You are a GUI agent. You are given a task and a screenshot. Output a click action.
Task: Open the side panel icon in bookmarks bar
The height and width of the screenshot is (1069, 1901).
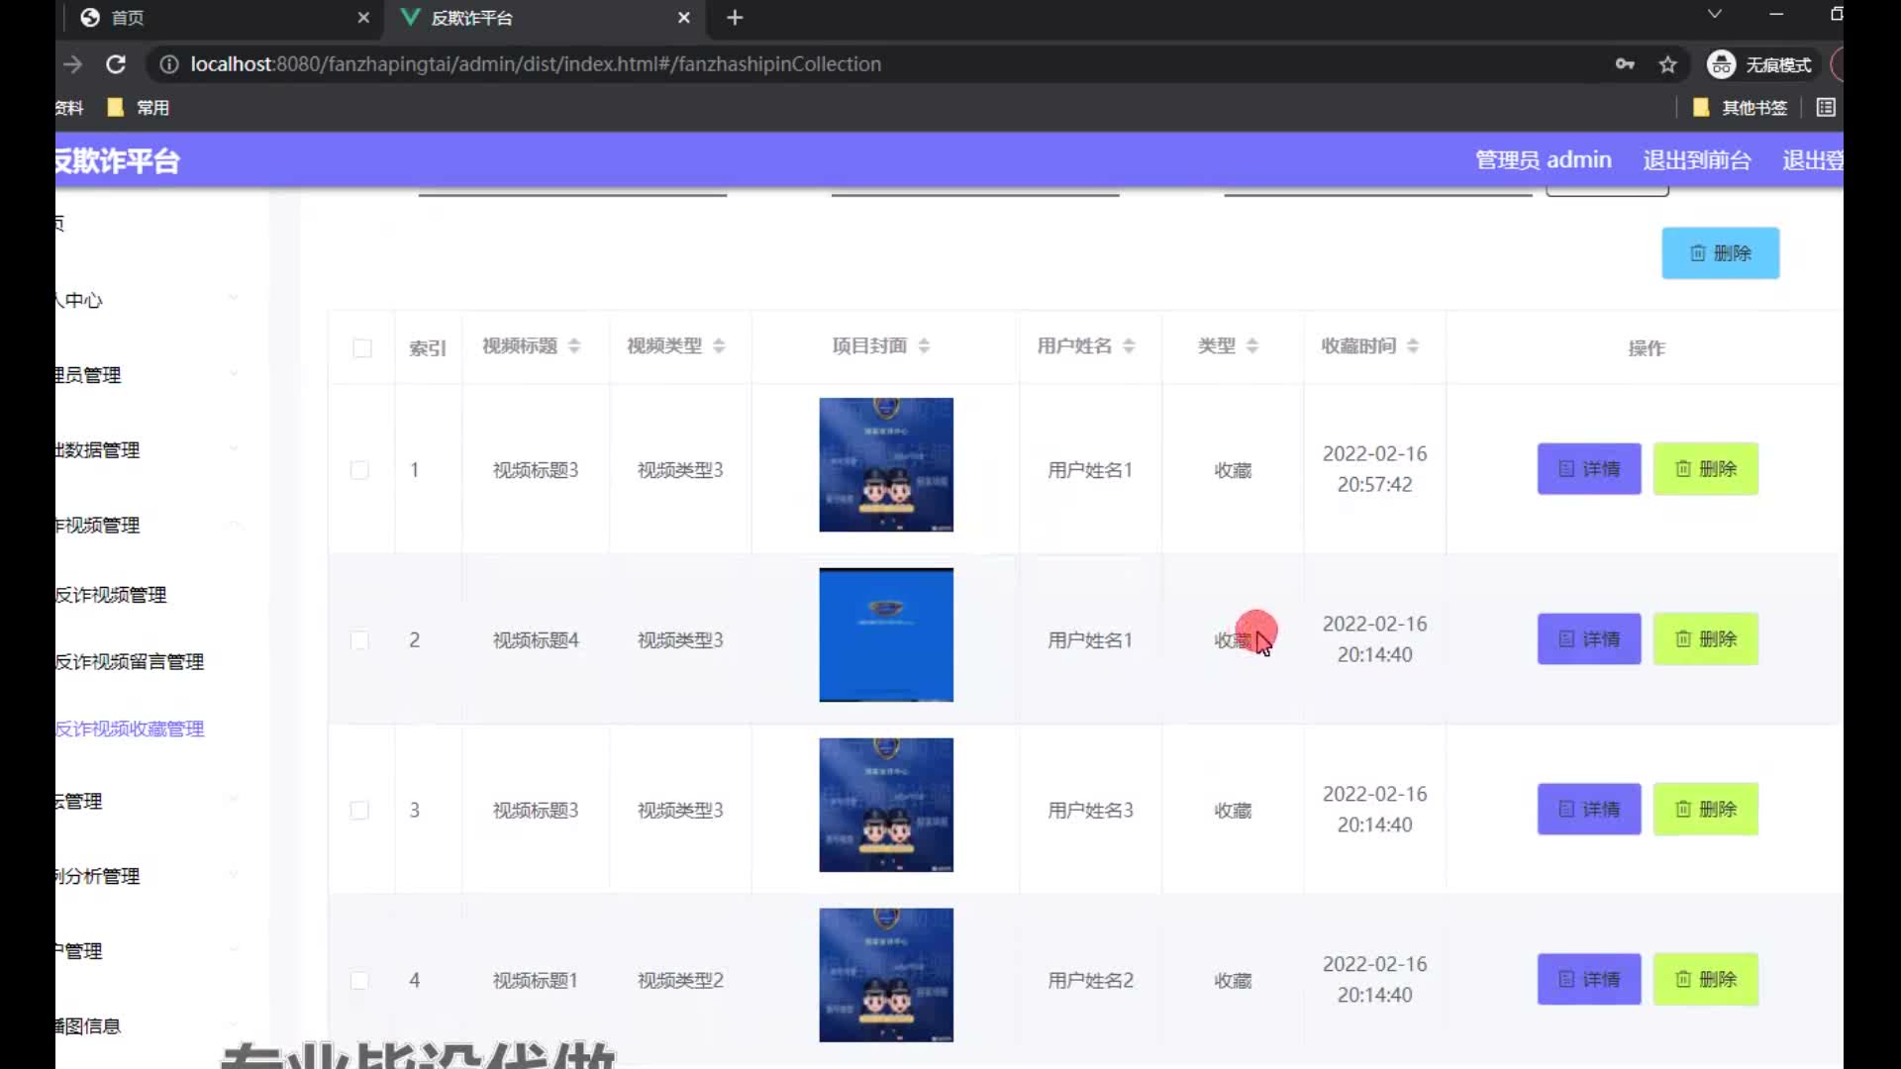pyautogui.click(x=1827, y=107)
